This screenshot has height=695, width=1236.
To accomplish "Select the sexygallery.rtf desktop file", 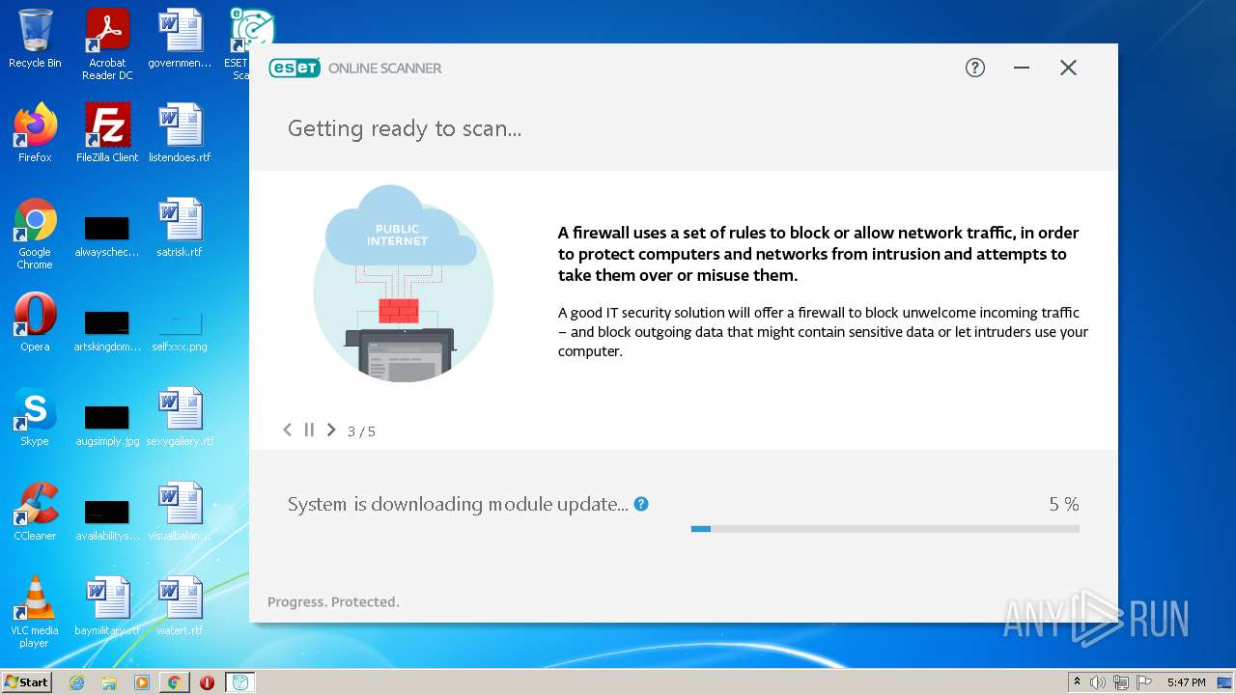I will point(180,417).
